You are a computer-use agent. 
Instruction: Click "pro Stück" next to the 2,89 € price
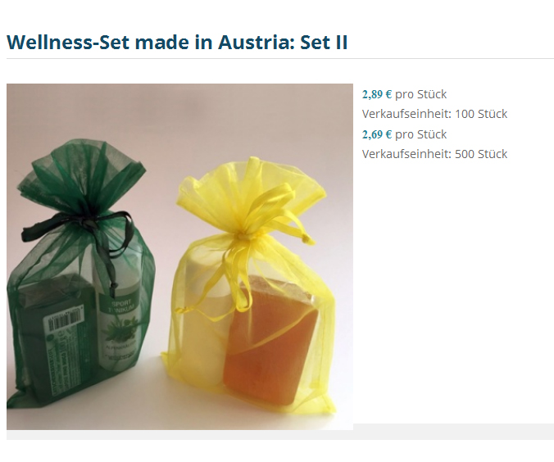pyautogui.click(x=420, y=94)
